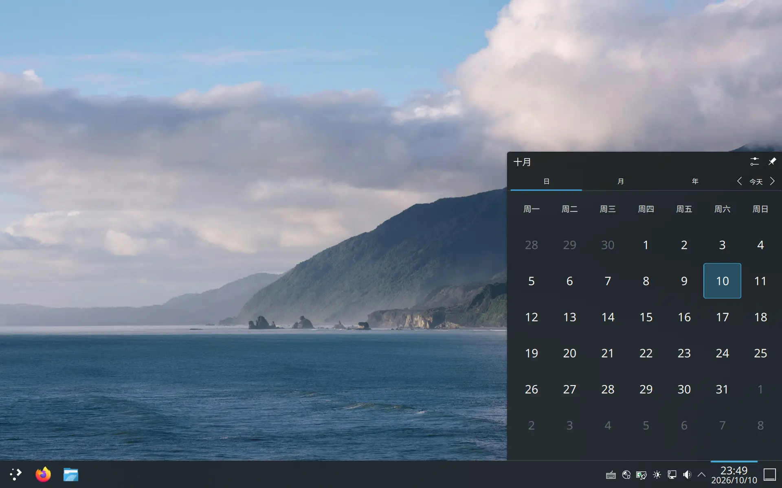The height and width of the screenshot is (488, 782).
Task: Pin the calendar popup open
Action: (772, 162)
